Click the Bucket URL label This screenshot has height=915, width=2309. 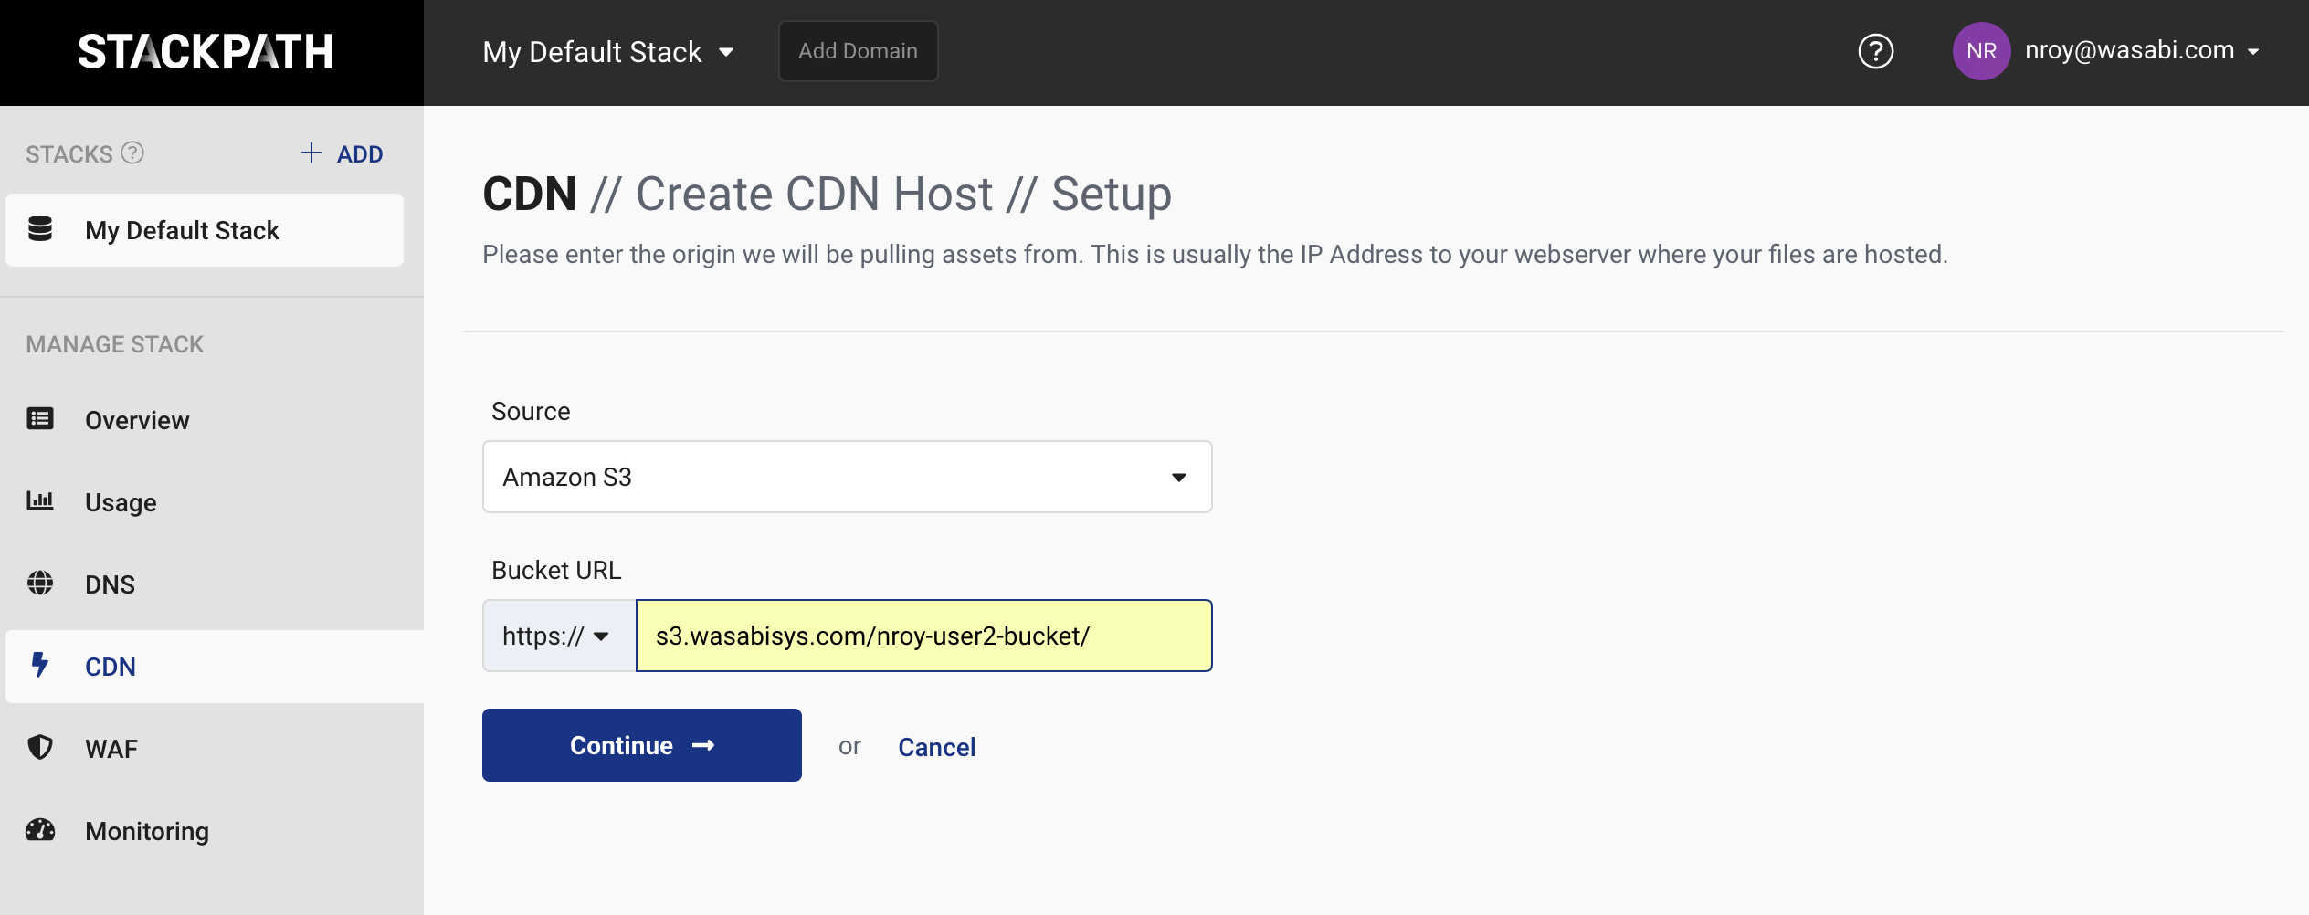556,570
